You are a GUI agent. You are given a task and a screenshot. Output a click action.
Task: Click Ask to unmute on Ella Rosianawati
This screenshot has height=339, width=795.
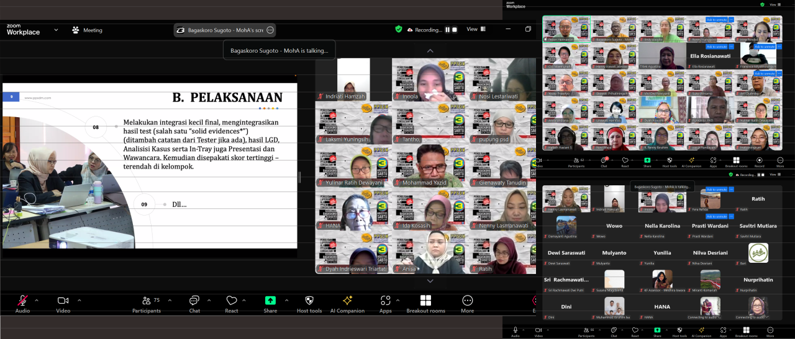716,46
